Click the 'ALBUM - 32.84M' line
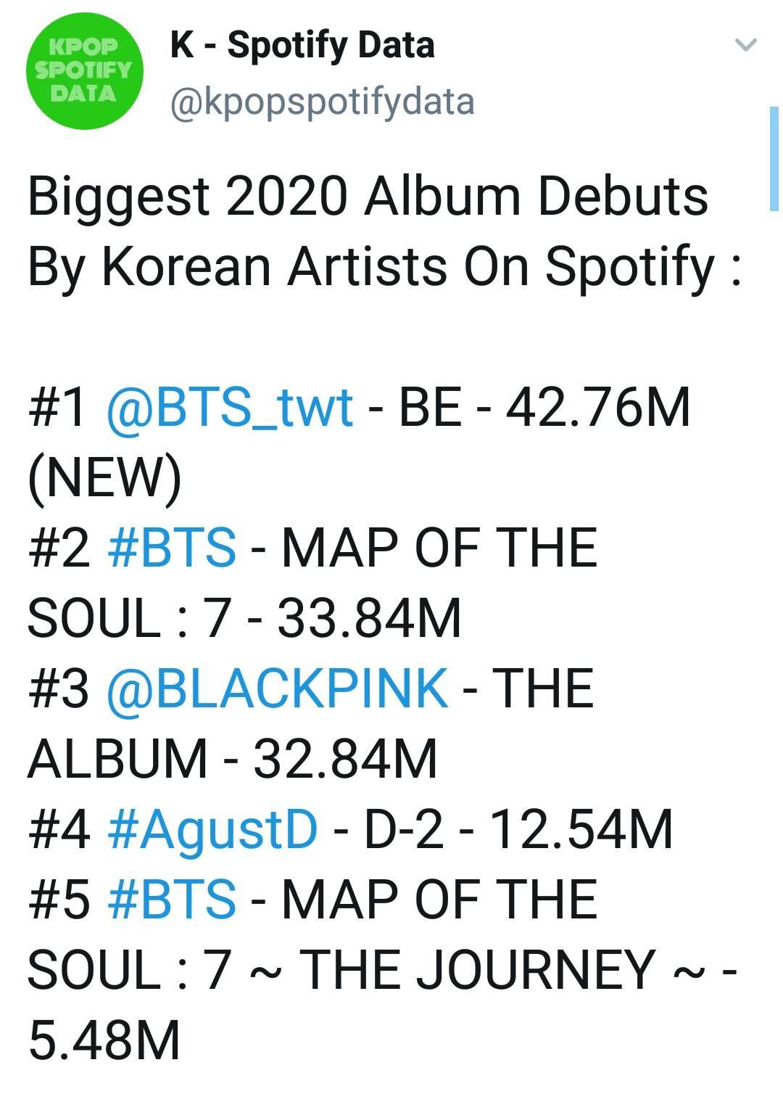 point(233,760)
